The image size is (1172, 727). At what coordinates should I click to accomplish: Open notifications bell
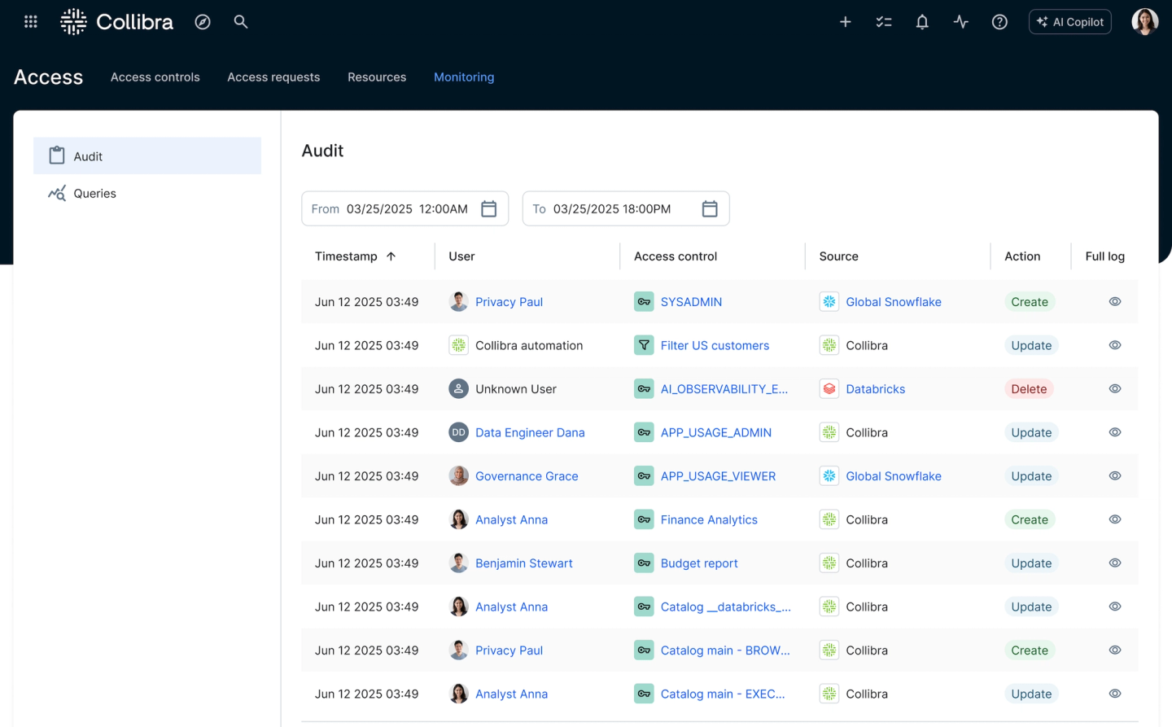click(x=922, y=22)
